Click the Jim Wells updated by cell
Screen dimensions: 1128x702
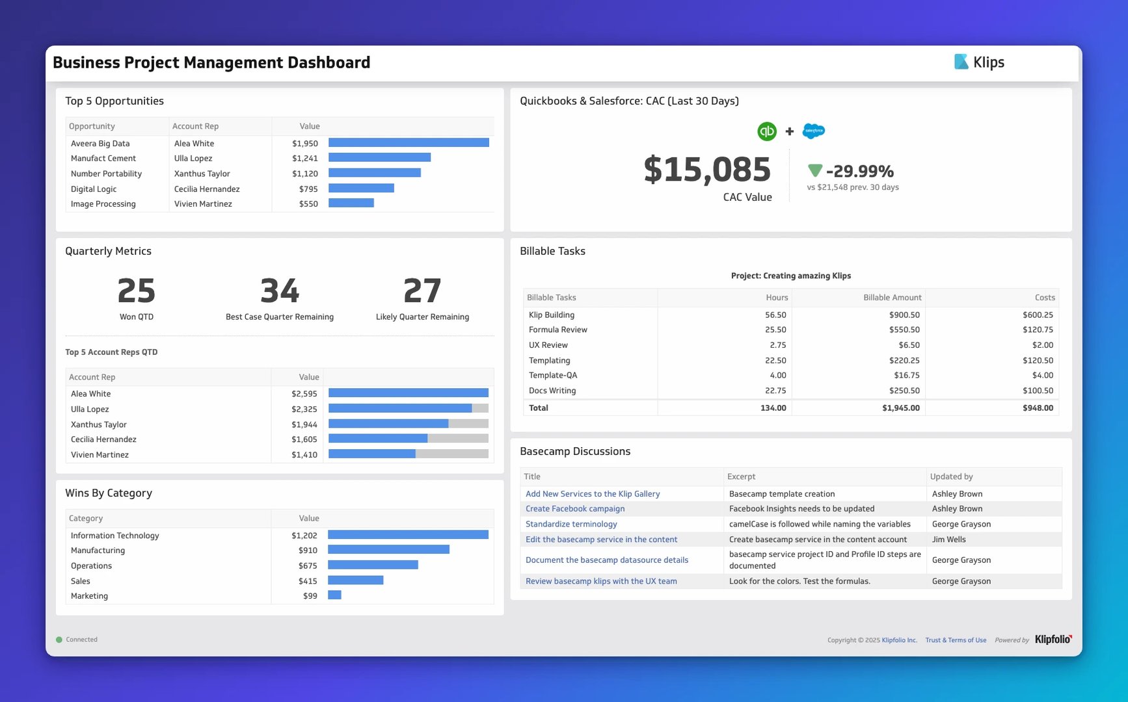(x=948, y=539)
